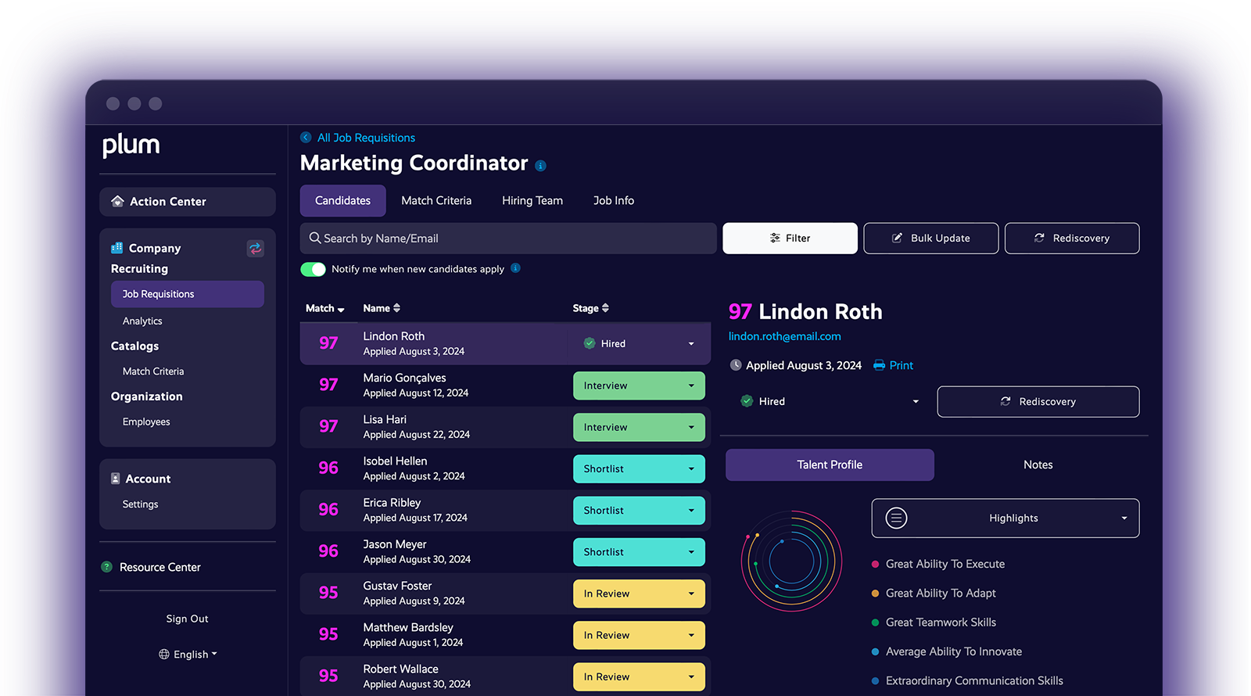The height and width of the screenshot is (696, 1251).
Task: Click lindon.roth@email.com email link
Action: [x=785, y=336]
